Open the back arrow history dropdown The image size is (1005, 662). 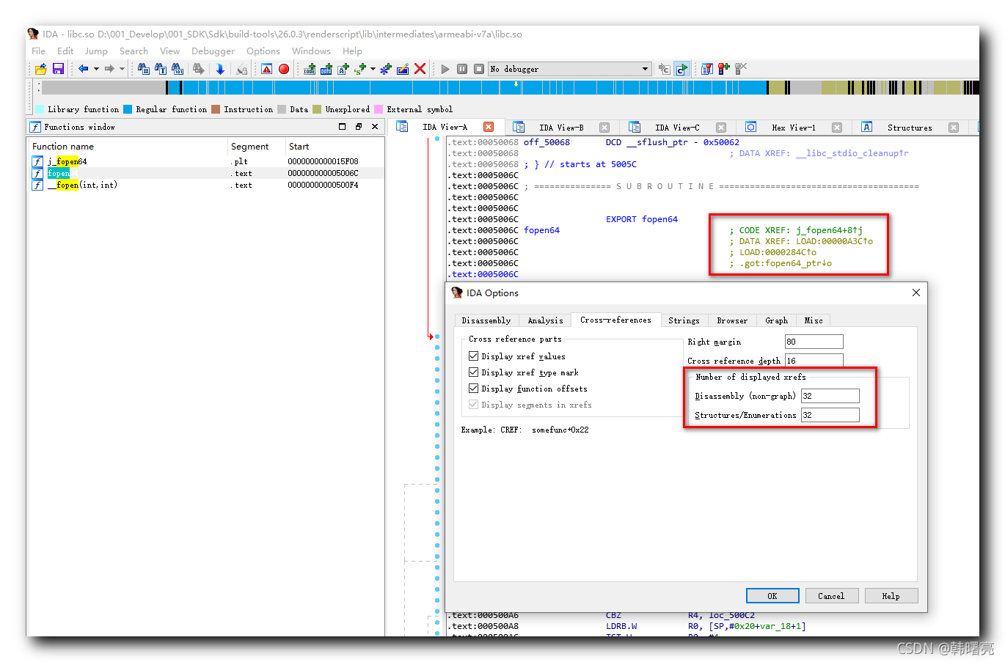[96, 69]
